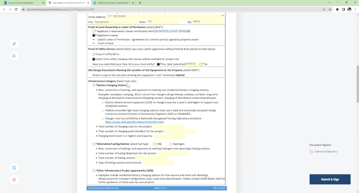Choose CNG fuel type
The image size is (359, 193).
[x=154, y=144]
